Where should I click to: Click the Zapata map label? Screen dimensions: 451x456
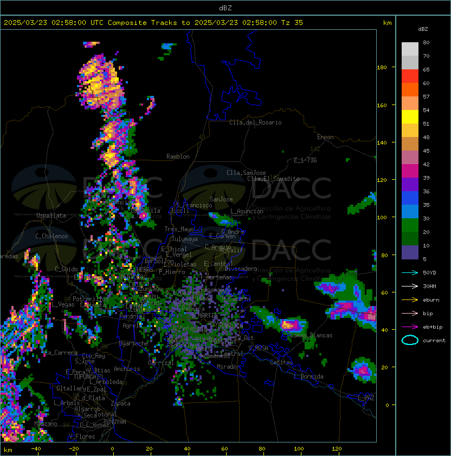click(120, 403)
